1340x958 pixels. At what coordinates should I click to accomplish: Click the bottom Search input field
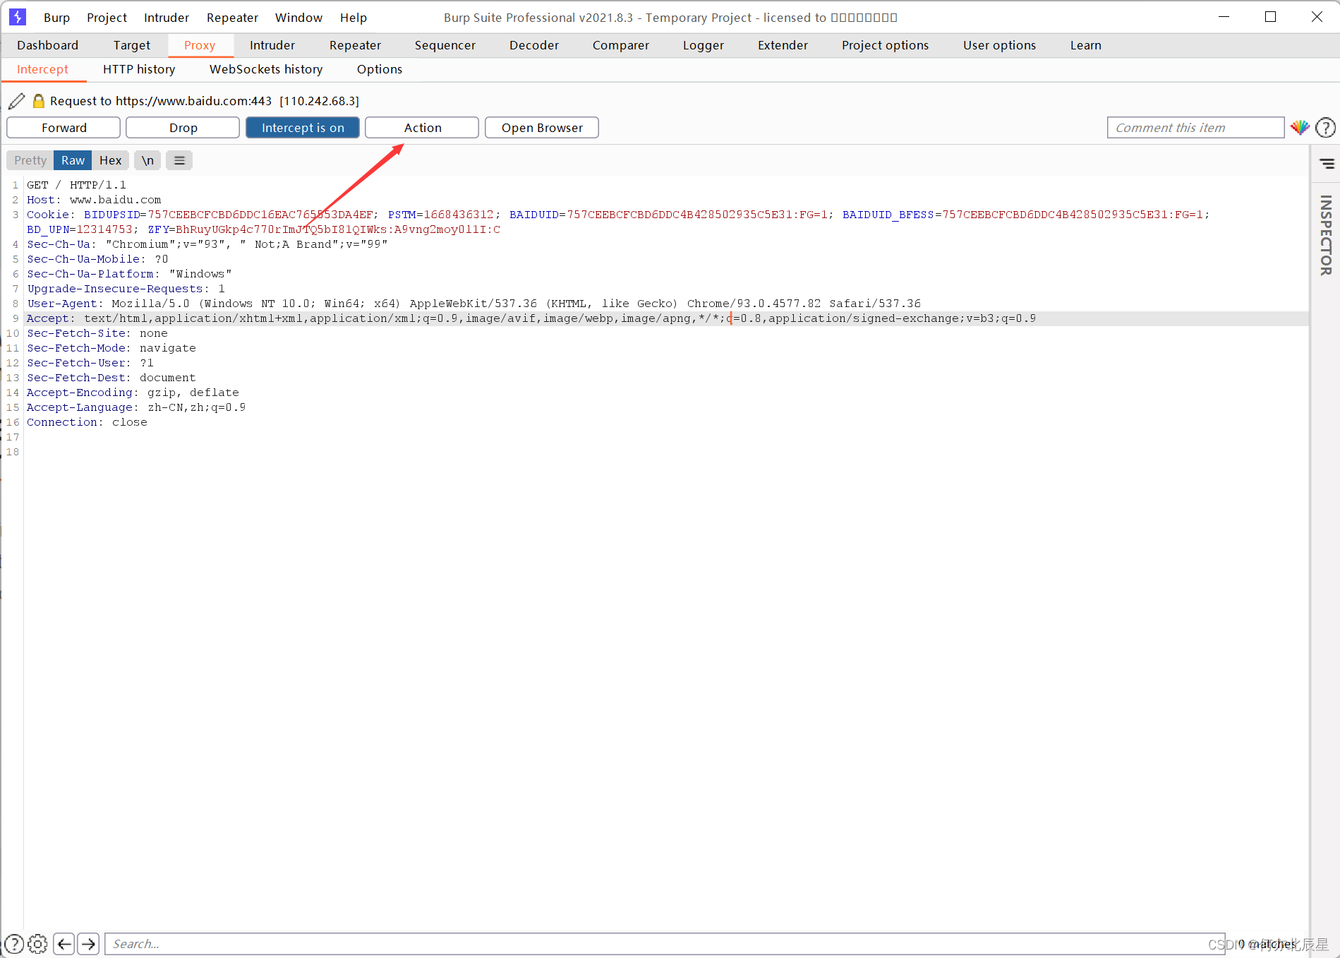tap(665, 944)
